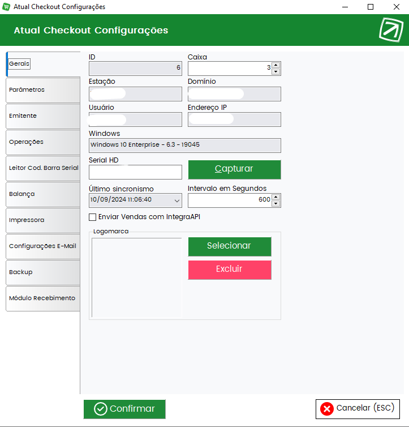Click the Capturar button
This screenshot has width=409, height=427.
pyautogui.click(x=234, y=169)
